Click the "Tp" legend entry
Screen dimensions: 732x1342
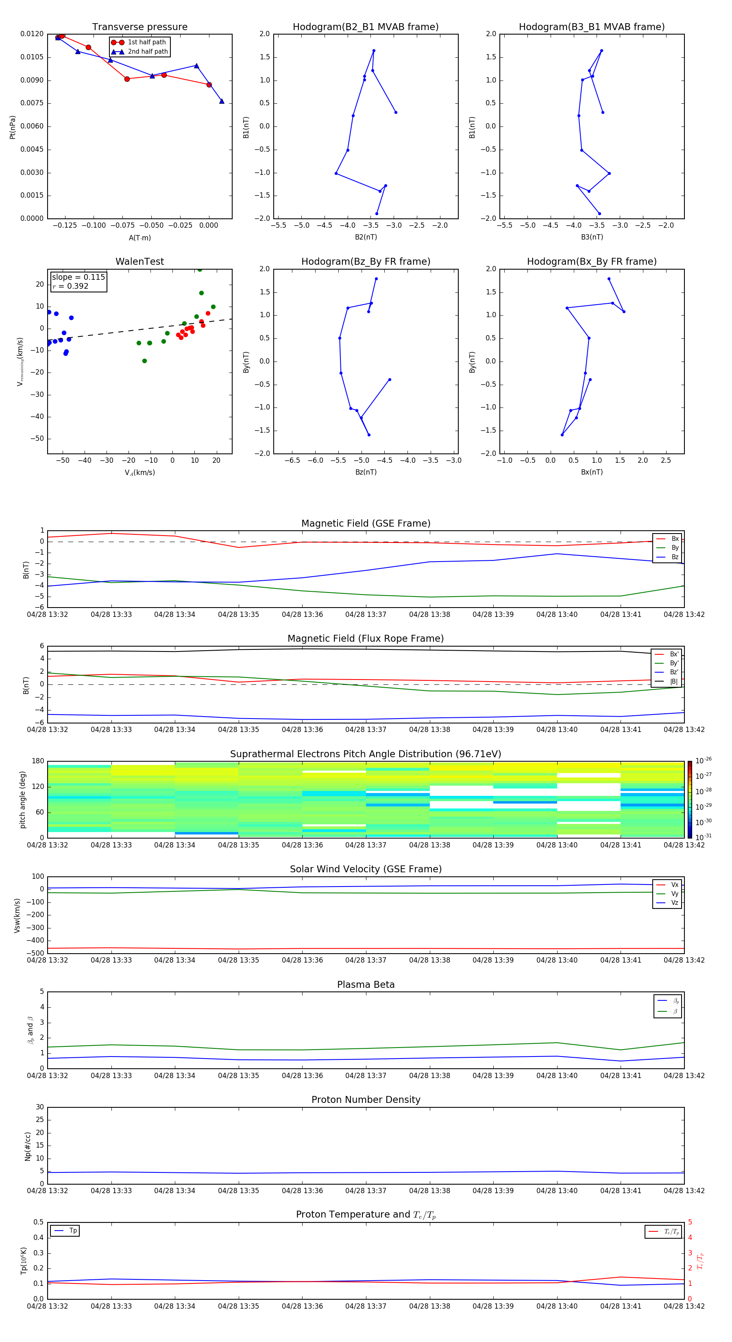[65, 1231]
